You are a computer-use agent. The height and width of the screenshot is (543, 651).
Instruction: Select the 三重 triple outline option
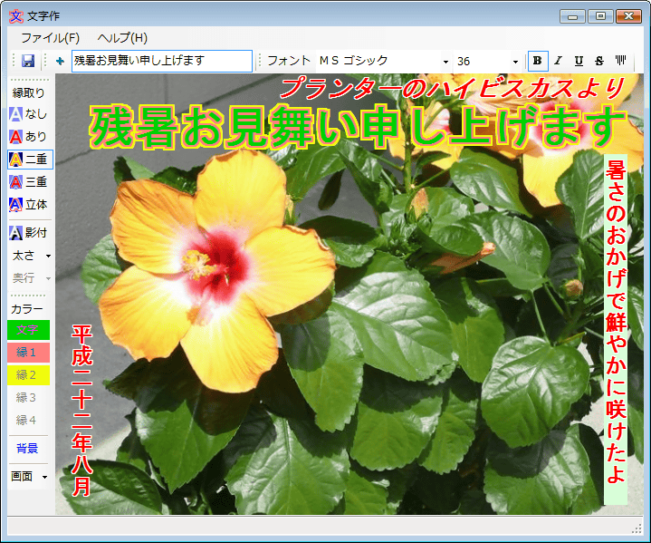click(x=29, y=181)
